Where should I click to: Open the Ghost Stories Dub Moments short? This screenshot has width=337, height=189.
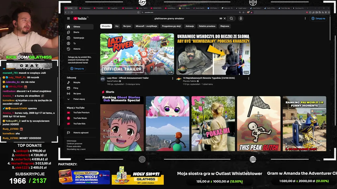click(x=122, y=124)
